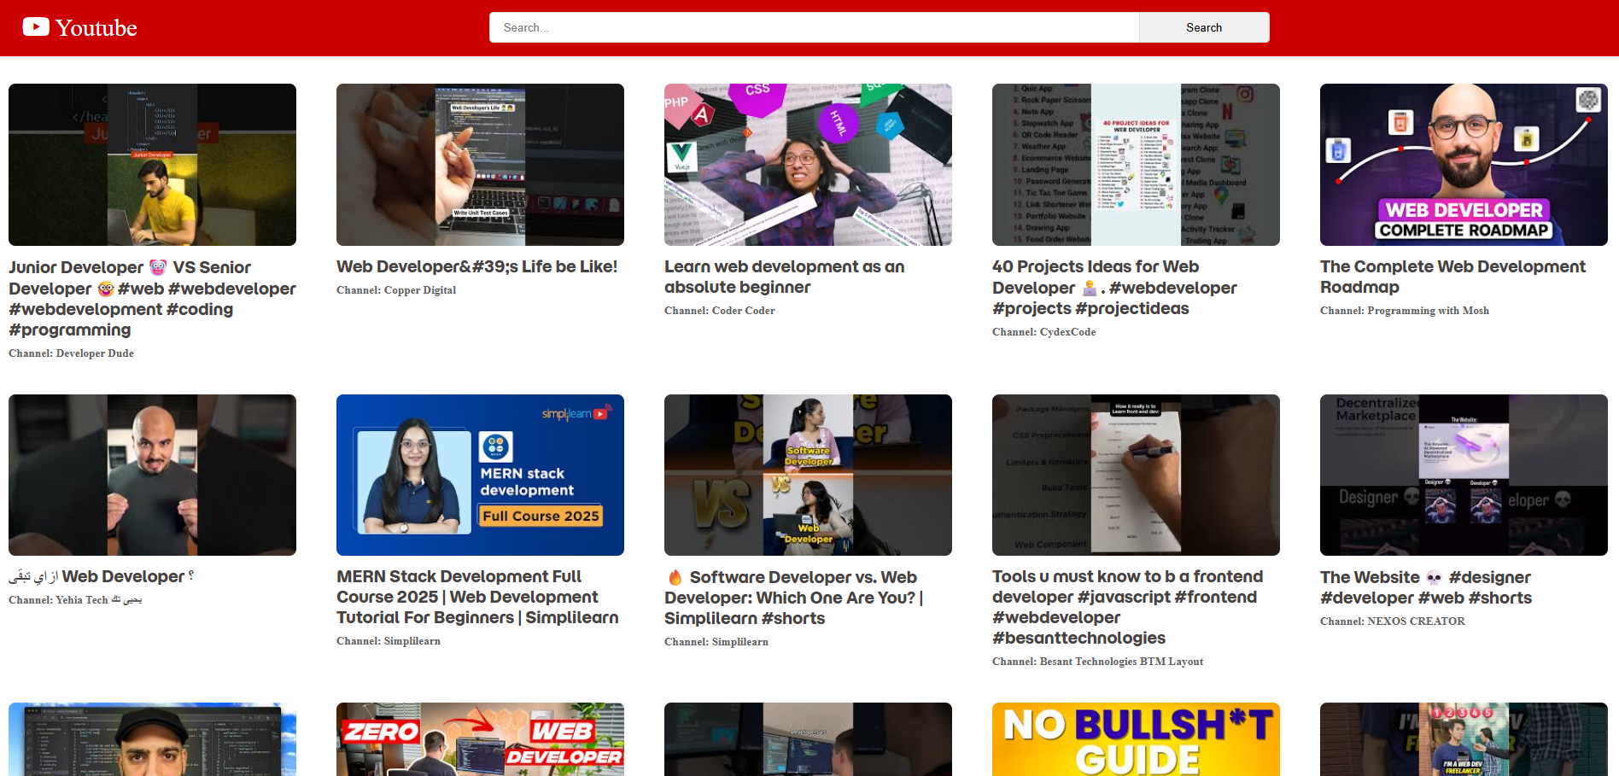Open the No Bullsh*t Guide thumbnail
This screenshot has height=776, width=1619.
click(1136, 739)
